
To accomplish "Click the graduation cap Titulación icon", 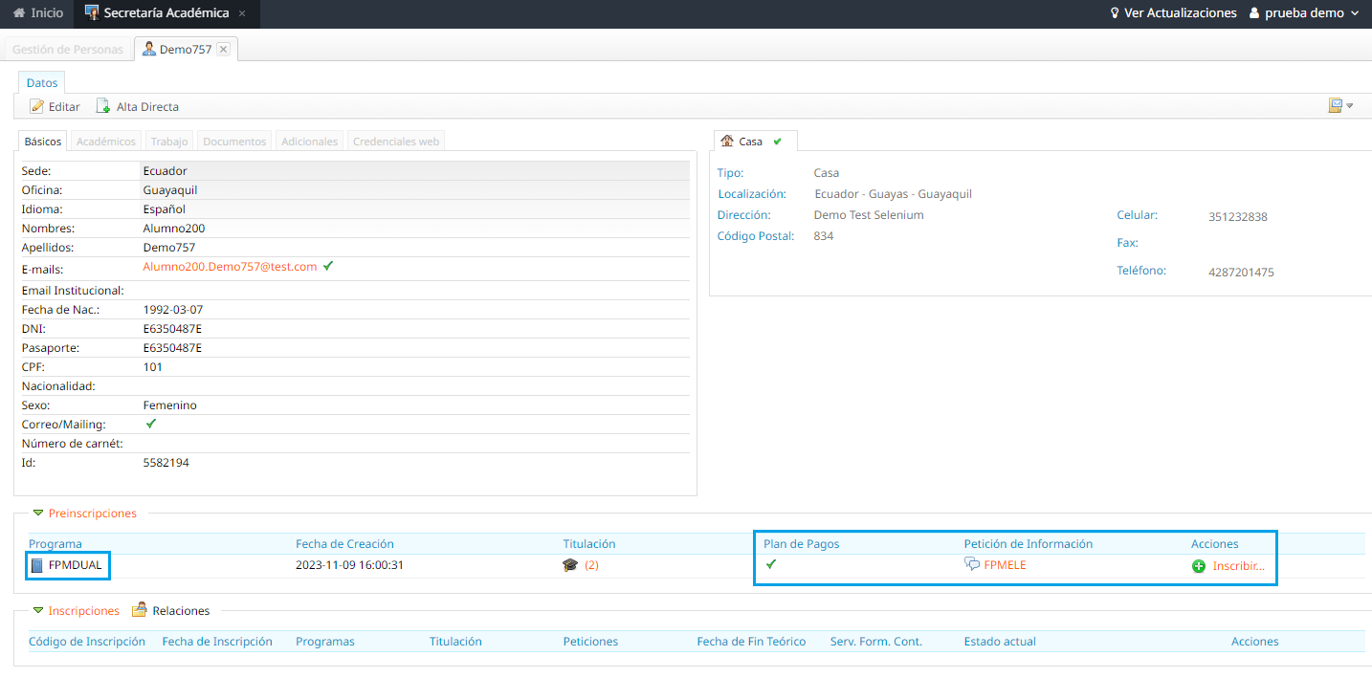I will [570, 565].
